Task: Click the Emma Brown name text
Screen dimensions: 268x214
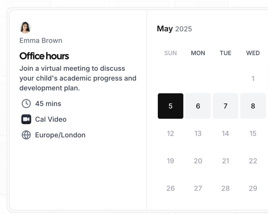Action: pyautogui.click(x=41, y=40)
